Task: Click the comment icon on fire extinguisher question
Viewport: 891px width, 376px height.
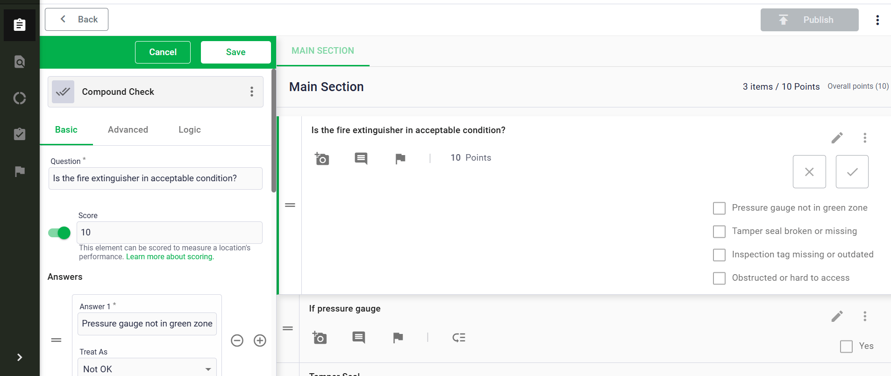Action: [x=361, y=159]
